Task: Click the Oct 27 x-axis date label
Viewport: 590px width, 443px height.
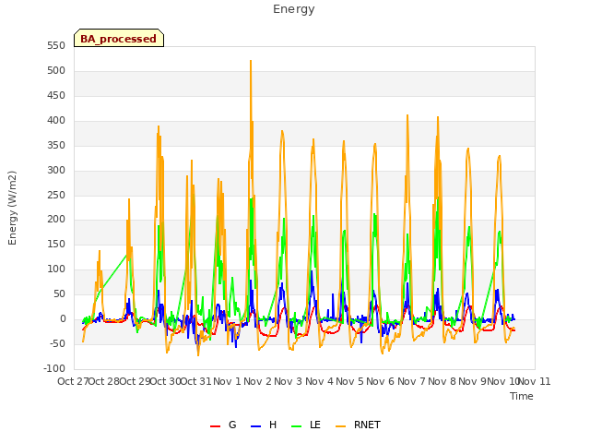Action: point(73,381)
